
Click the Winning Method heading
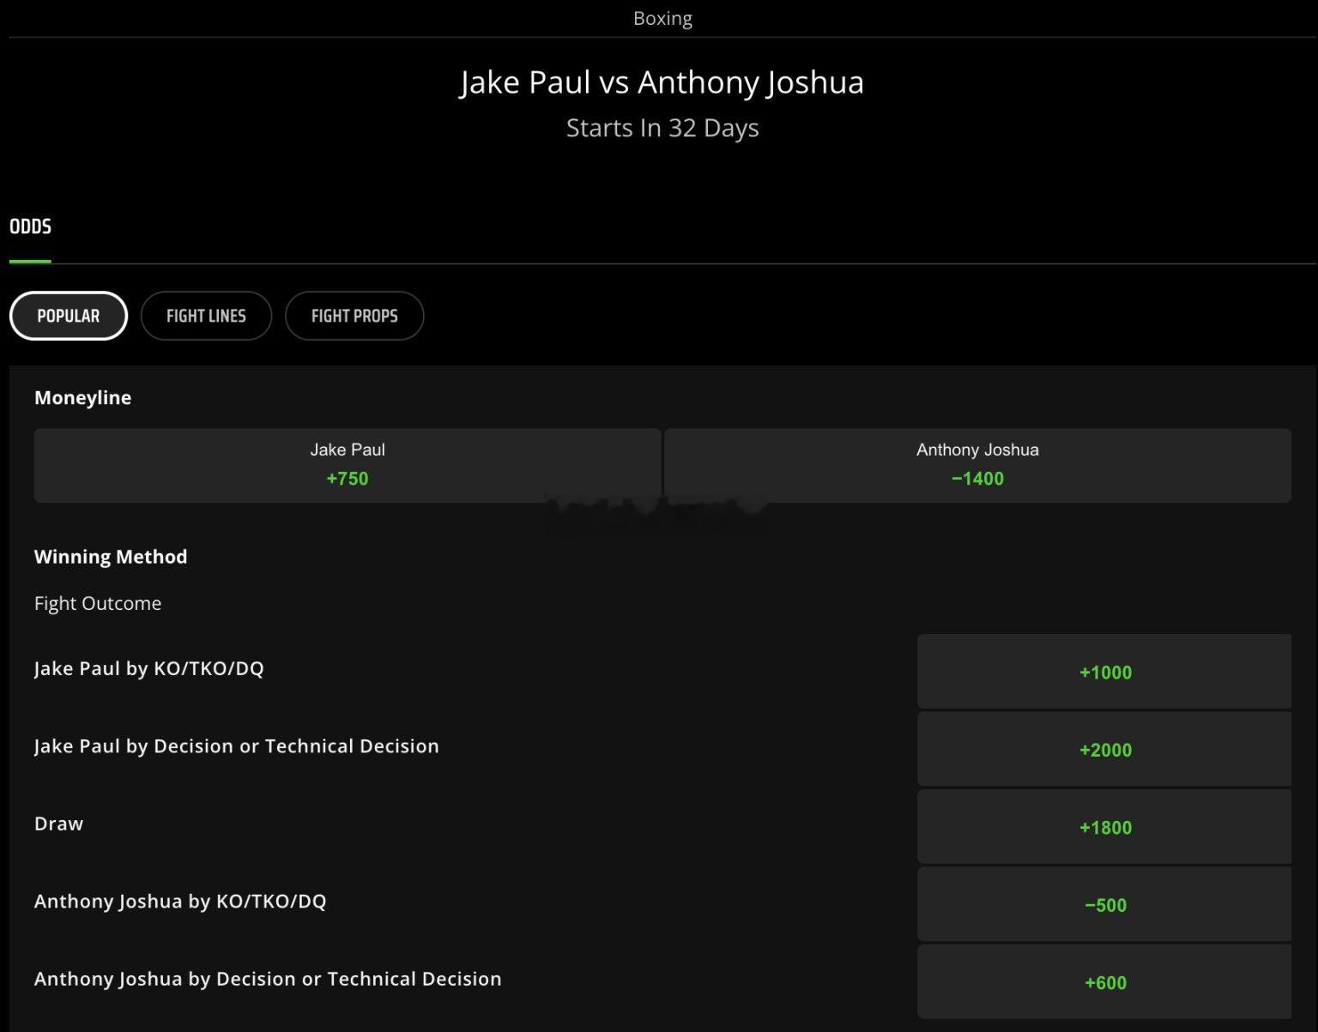111,557
